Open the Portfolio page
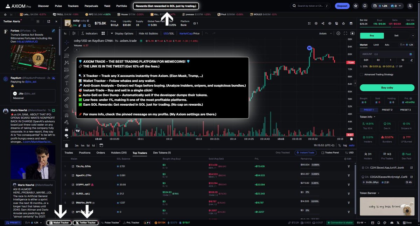Image resolution: width=420 pixels, height=226 pixels. click(x=121, y=6)
